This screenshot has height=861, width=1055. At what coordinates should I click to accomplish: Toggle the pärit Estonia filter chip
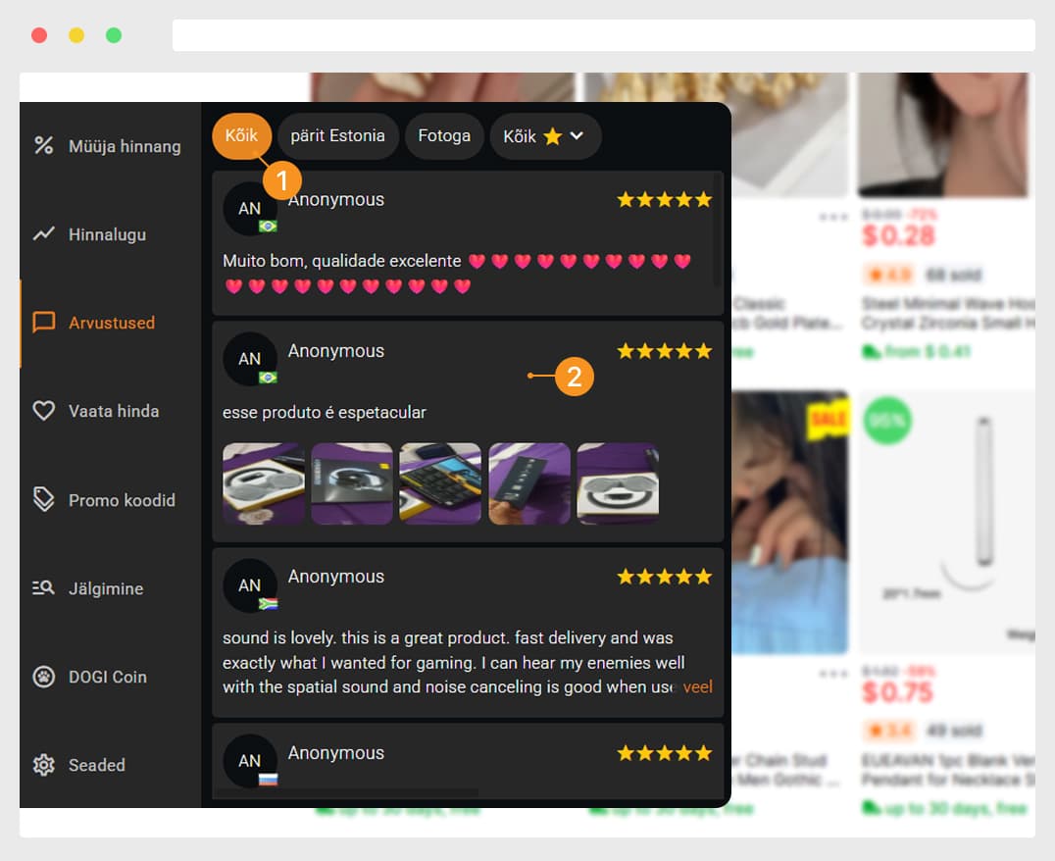(x=337, y=136)
